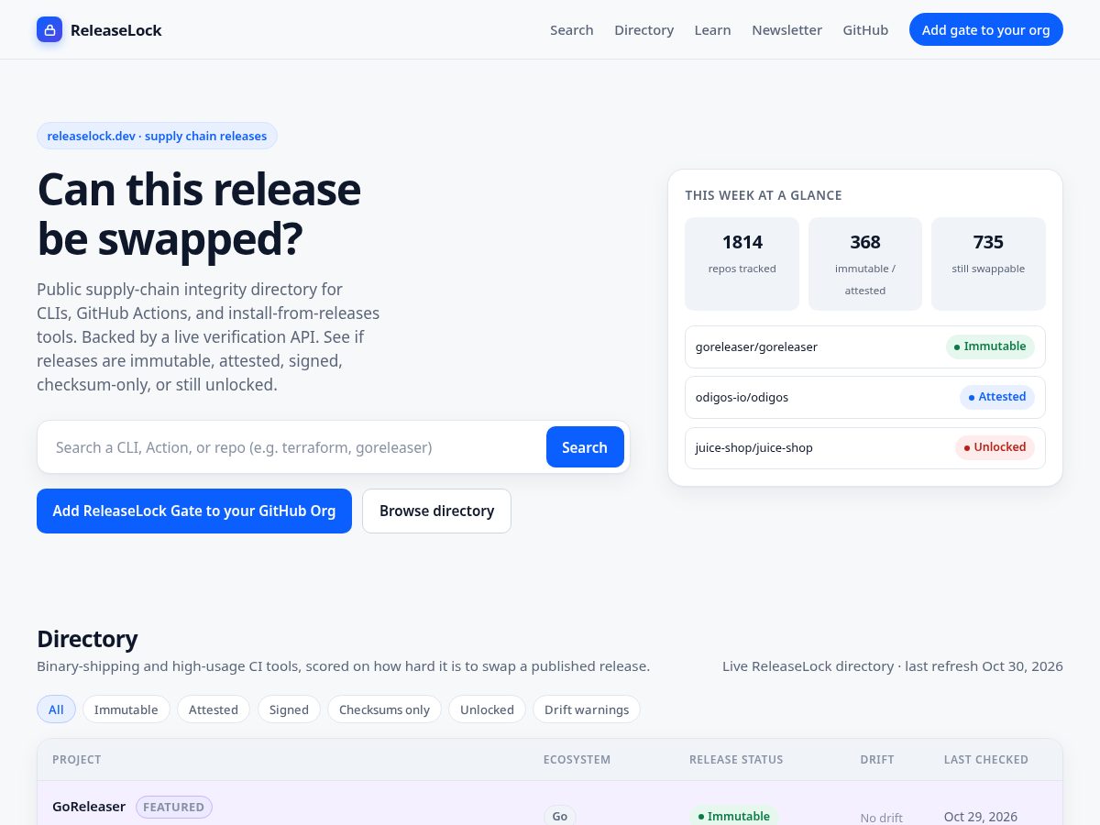This screenshot has width=1100, height=825.
Task: Click the releaselock.dev supply chain releases badge
Action: [157, 136]
